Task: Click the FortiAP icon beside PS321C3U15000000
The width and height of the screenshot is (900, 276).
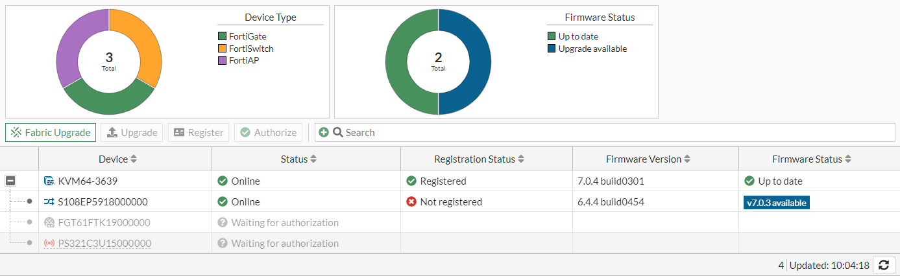Action: click(49, 244)
